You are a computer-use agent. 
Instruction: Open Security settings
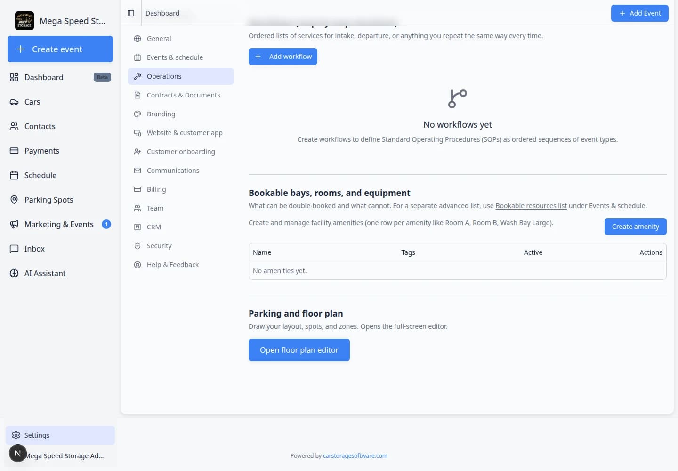tap(181, 246)
